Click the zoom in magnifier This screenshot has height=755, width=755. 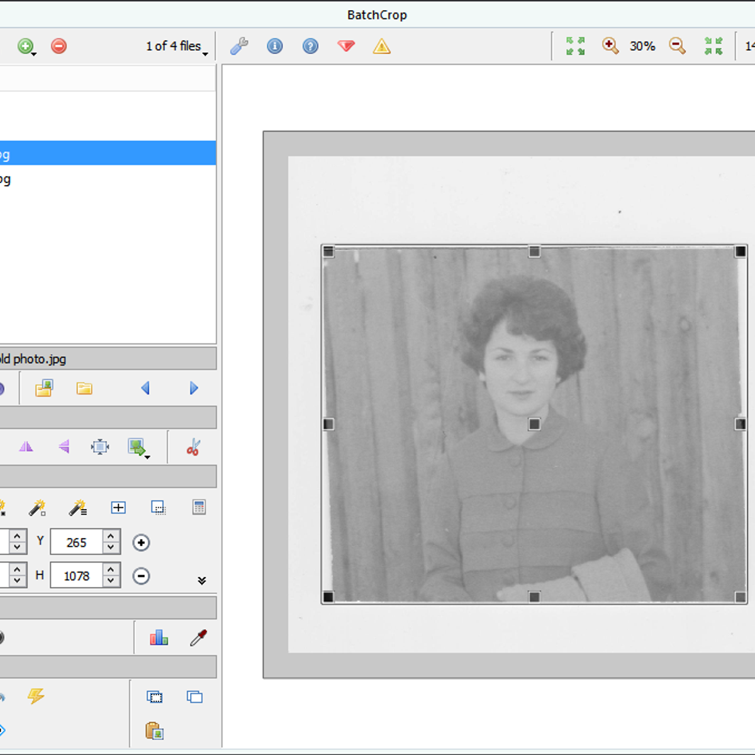[610, 46]
